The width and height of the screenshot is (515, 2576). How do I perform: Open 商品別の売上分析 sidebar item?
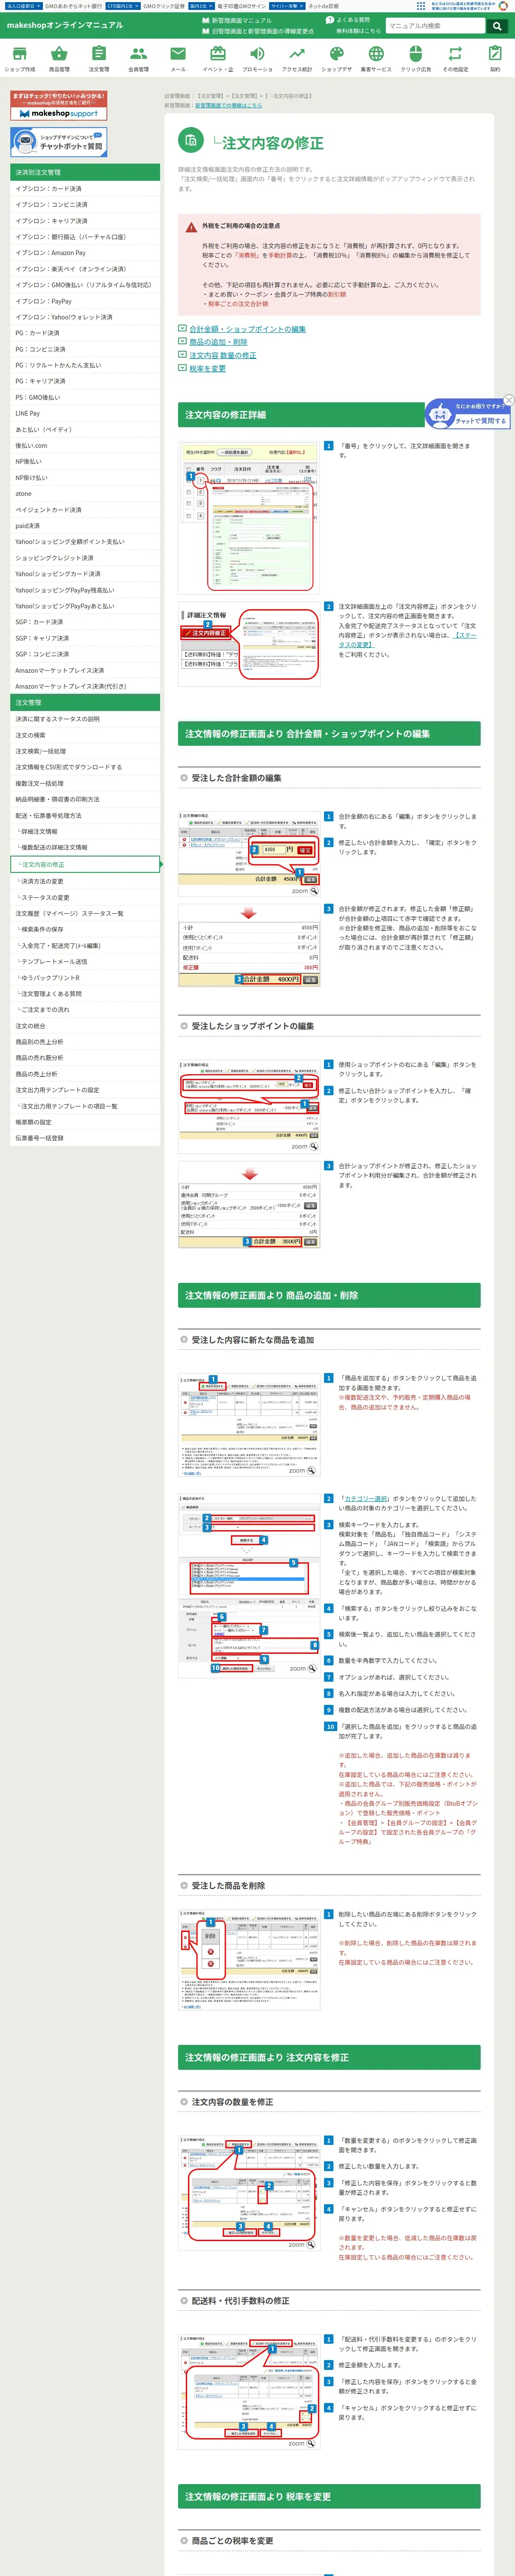(x=84, y=1042)
